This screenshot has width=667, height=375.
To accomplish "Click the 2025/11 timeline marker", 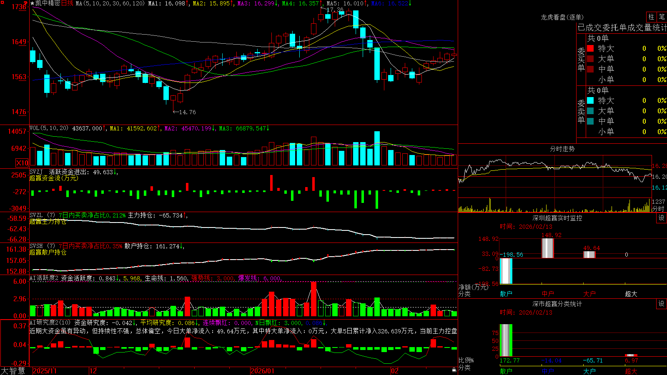I will click(45, 371).
